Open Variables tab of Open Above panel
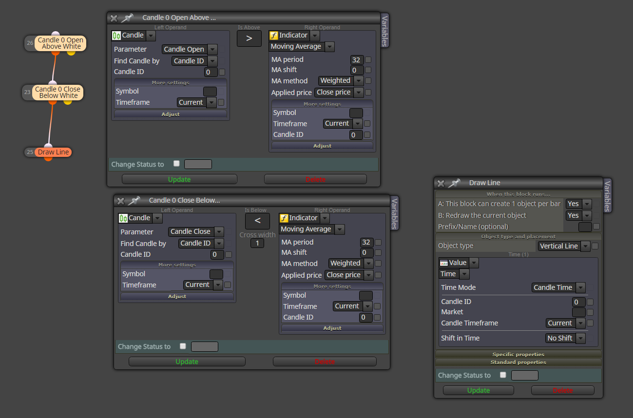This screenshot has width=633, height=418. [x=384, y=30]
